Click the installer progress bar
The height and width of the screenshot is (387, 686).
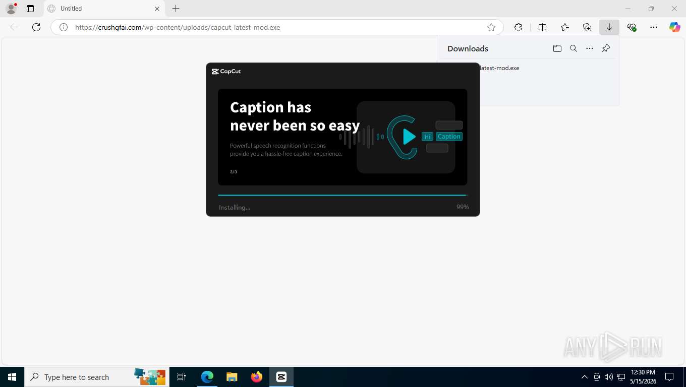tap(343, 195)
